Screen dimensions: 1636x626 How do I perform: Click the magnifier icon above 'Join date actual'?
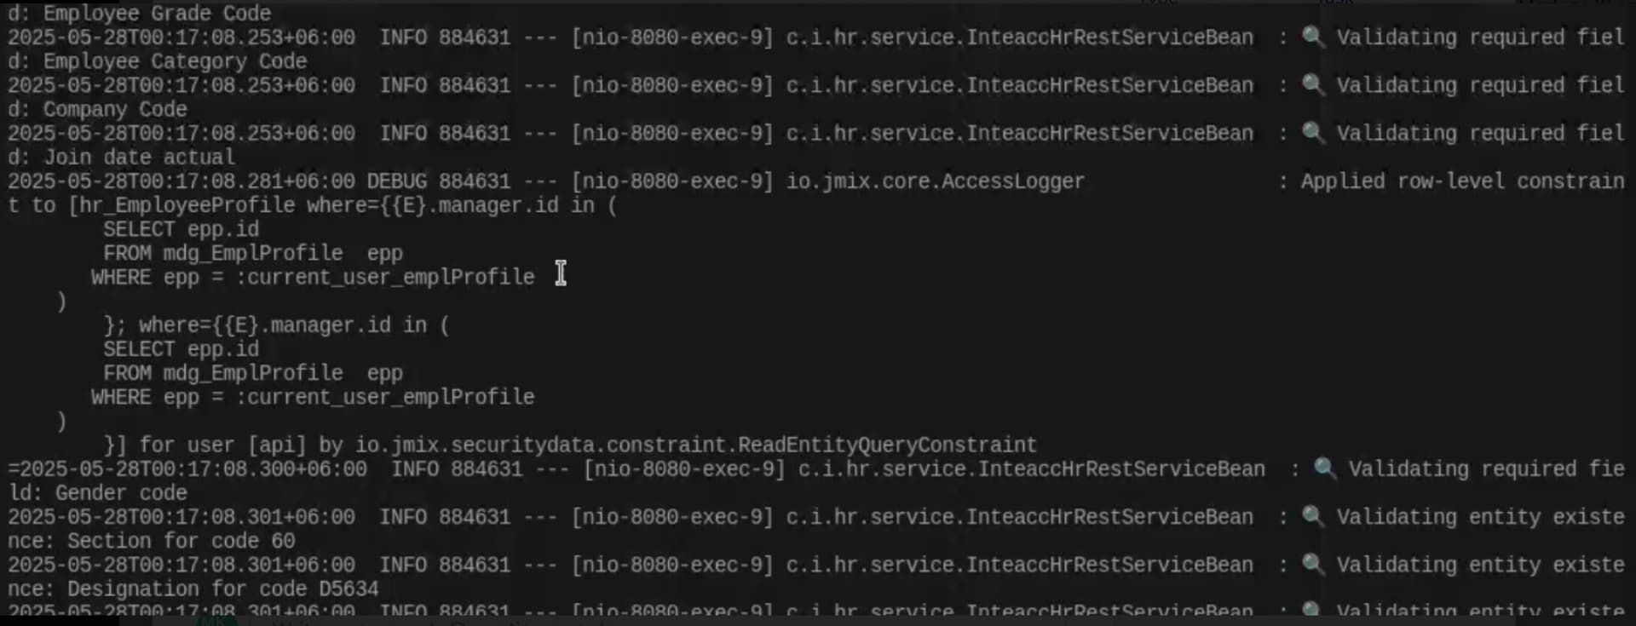click(1313, 132)
